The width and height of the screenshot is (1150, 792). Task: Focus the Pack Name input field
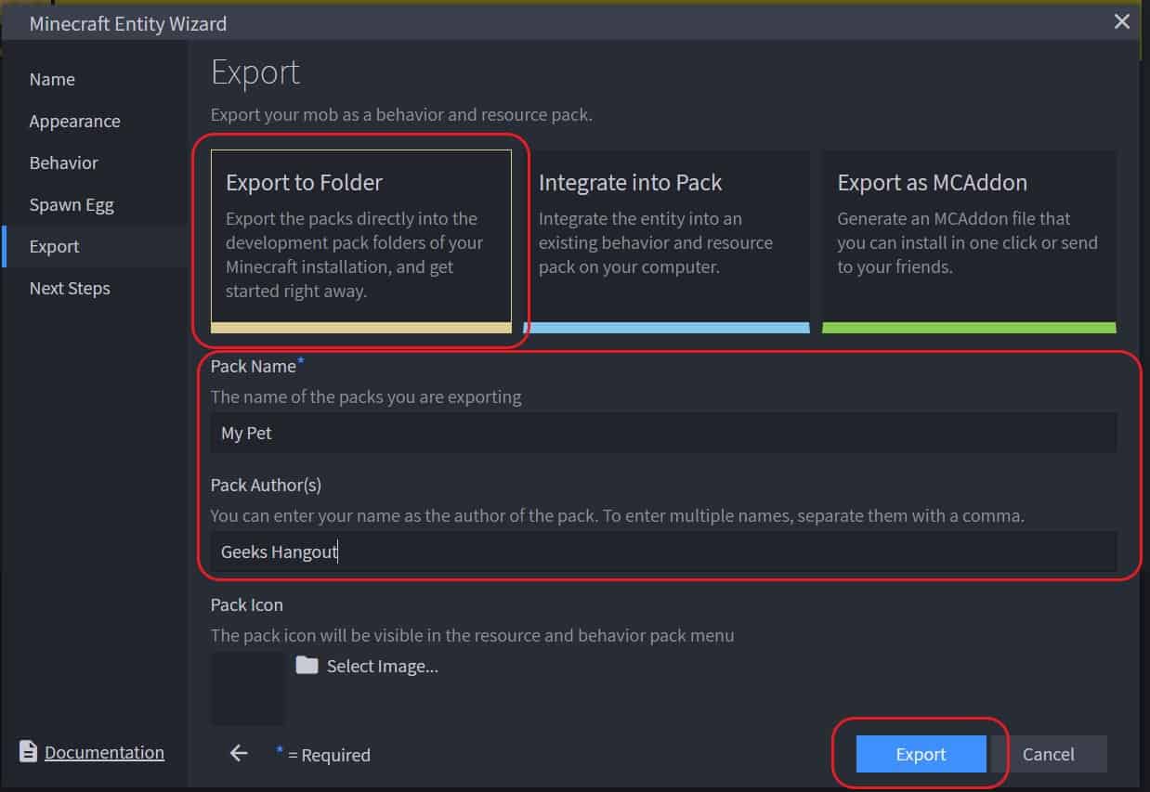[x=663, y=434]
